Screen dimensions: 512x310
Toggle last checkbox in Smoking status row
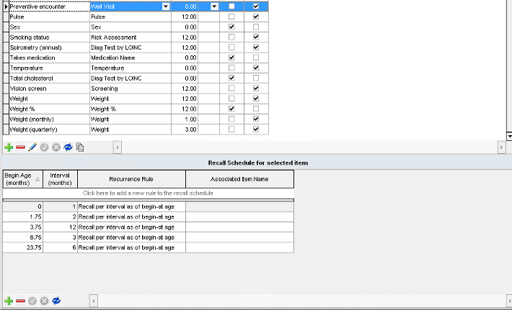pyautogui.click(x=256, y=37)
